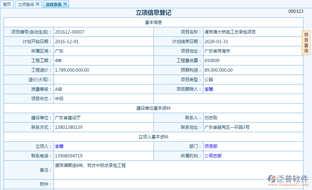Viewport: 312px width, 190px height.
Task: Switch to the 立项查询 tab
Action: tap(26, 4)
